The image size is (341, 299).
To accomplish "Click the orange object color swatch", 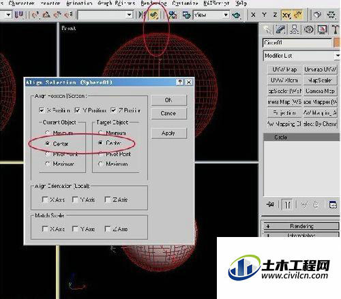I will (337, 43).
